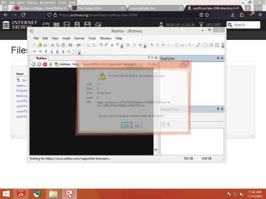
Task: Select the Resize handles tool
Action: coord(163,45)
